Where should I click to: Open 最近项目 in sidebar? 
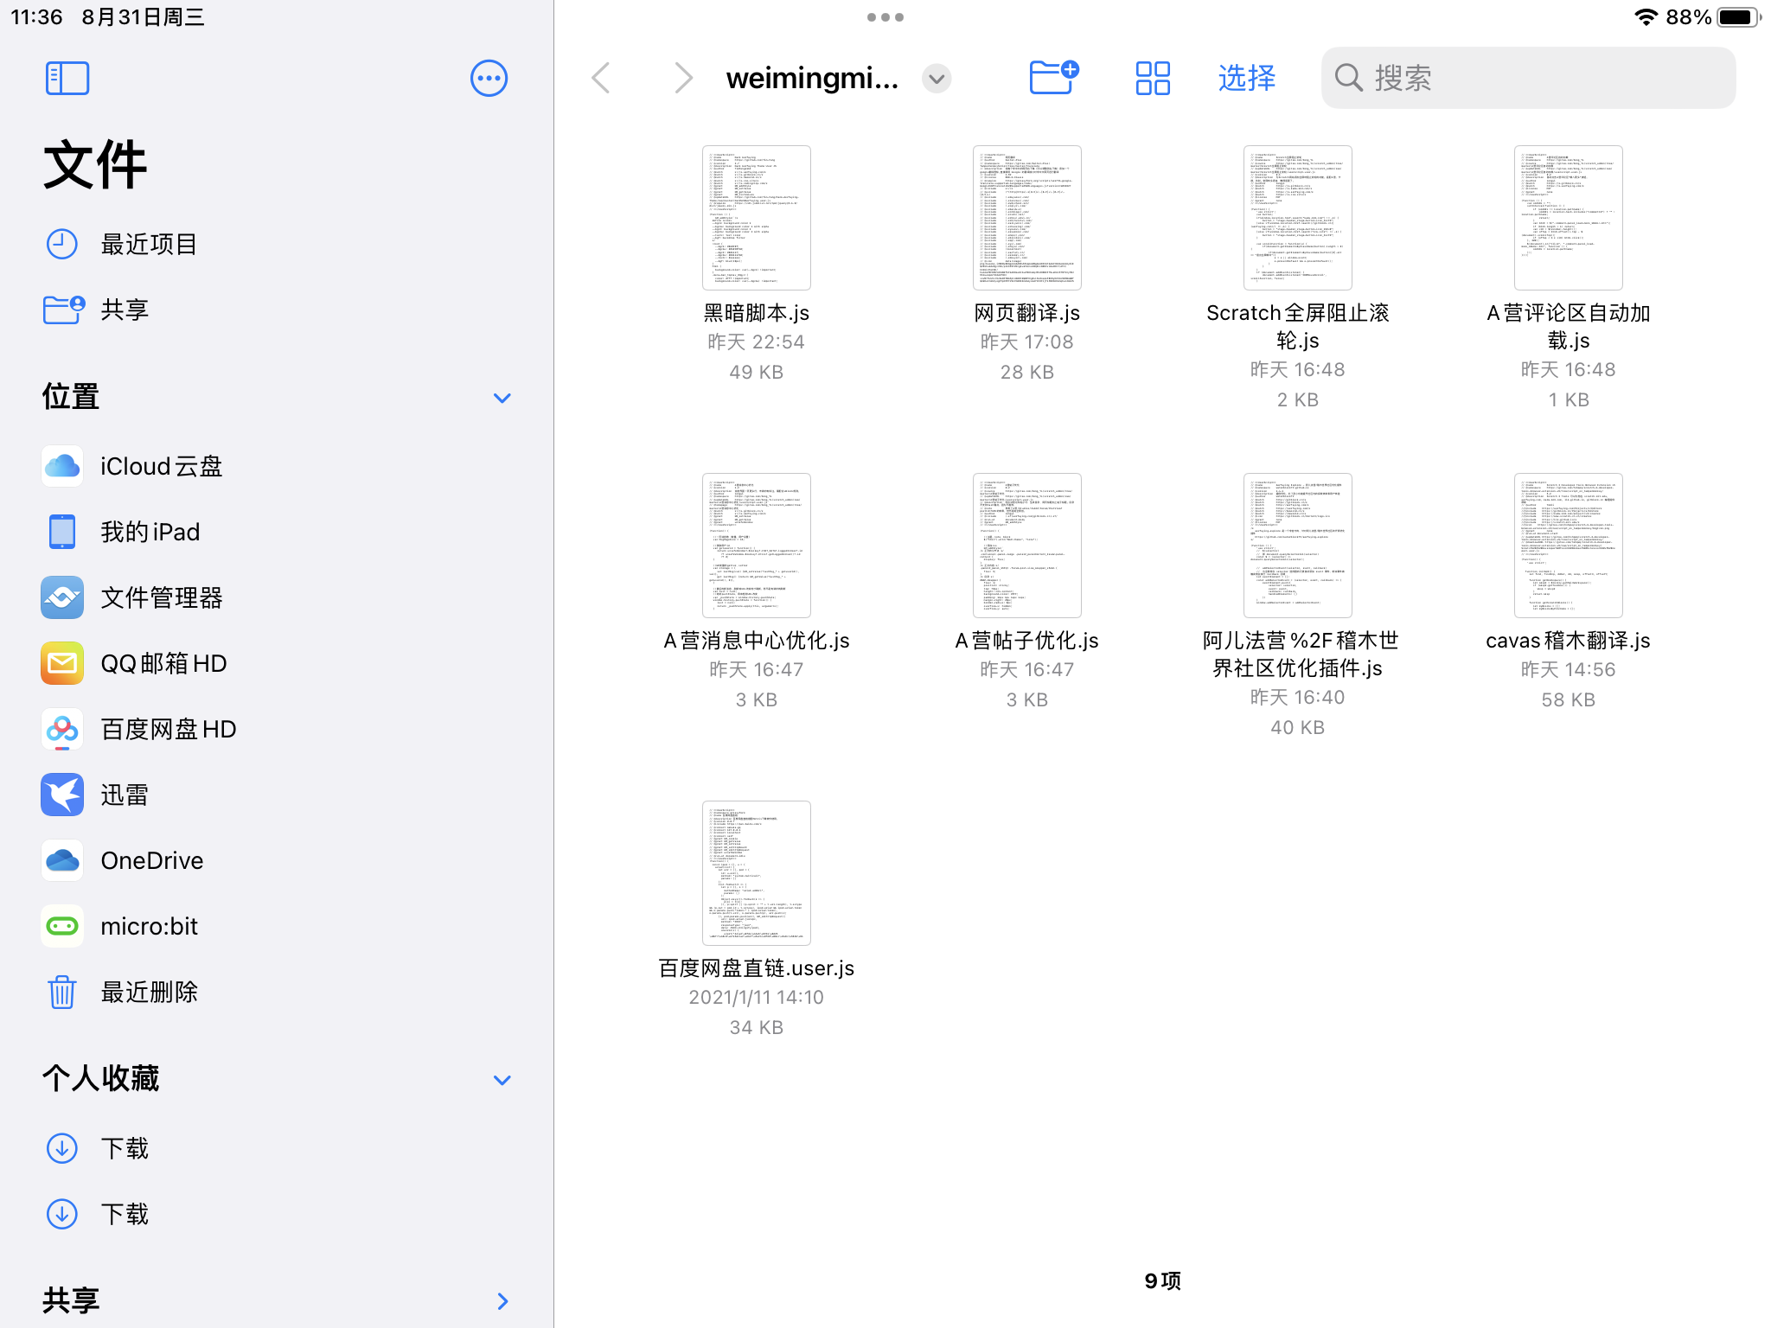pyautogui.click(x=277, y=245)
